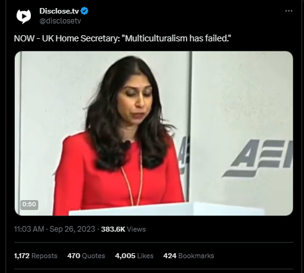Open the 4,005 Likes list
Image resolution: width=304 pixels, height=273 pixels.
click(x=134, y=256)
